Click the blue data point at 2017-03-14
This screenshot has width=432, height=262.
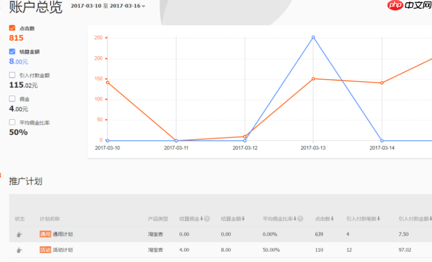382,141
